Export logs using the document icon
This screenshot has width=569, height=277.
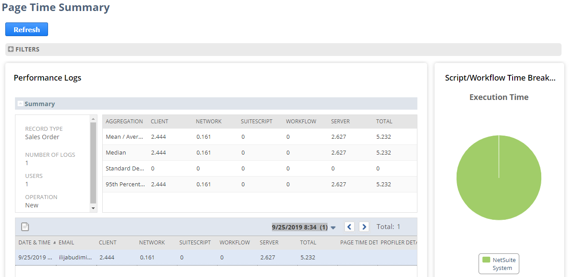click(x=25, y=226)
